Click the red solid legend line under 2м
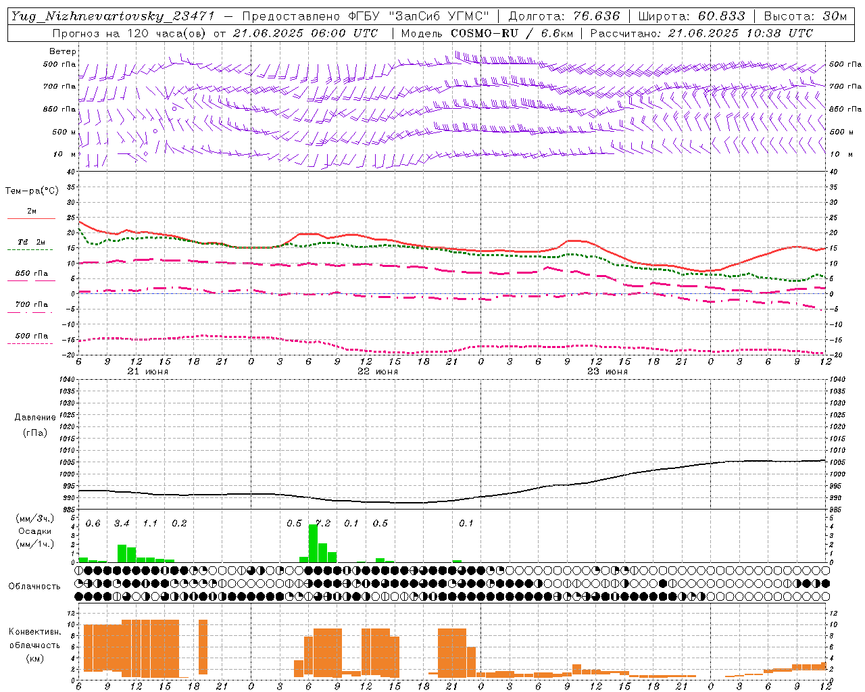The image size is (865, 692). tap(31, 218)
